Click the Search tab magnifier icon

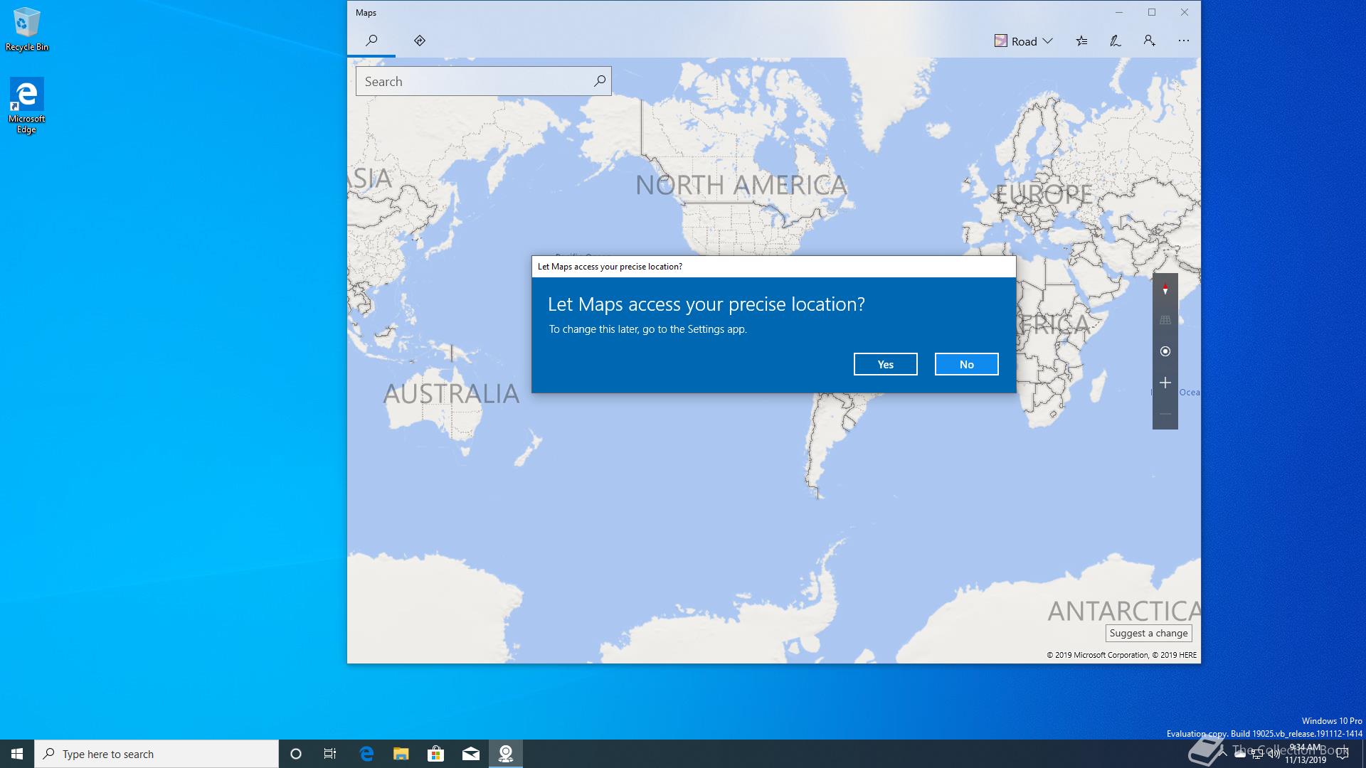(x=371, y=41)
